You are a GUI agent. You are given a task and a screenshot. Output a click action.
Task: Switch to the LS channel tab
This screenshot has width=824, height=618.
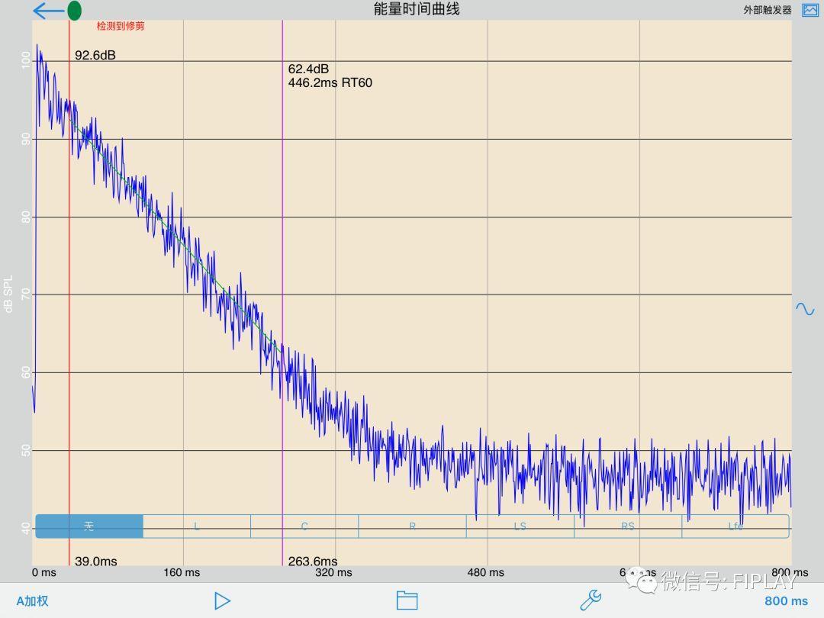(x=520, y=526)
